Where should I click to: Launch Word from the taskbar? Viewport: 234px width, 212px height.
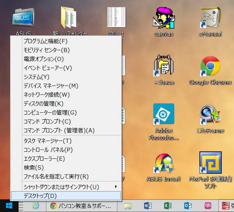[147, 206]
